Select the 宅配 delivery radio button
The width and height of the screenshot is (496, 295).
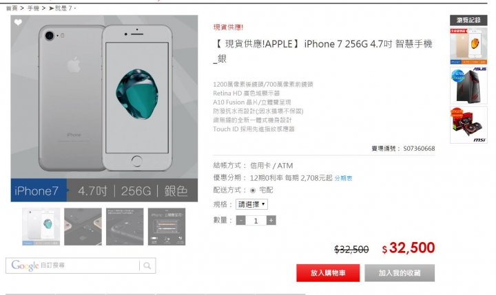coord(253,190)
